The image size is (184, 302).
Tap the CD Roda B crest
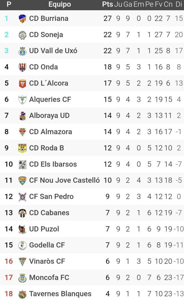pos(22,148)
